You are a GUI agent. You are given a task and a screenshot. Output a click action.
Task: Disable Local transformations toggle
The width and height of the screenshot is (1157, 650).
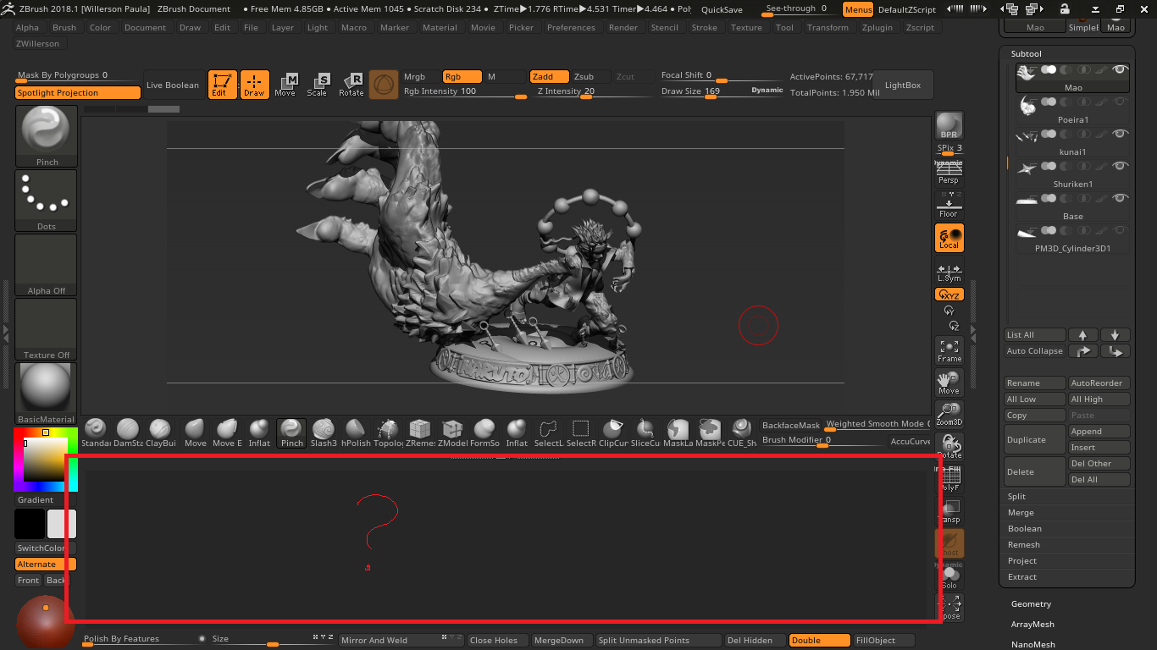(949, 238)
